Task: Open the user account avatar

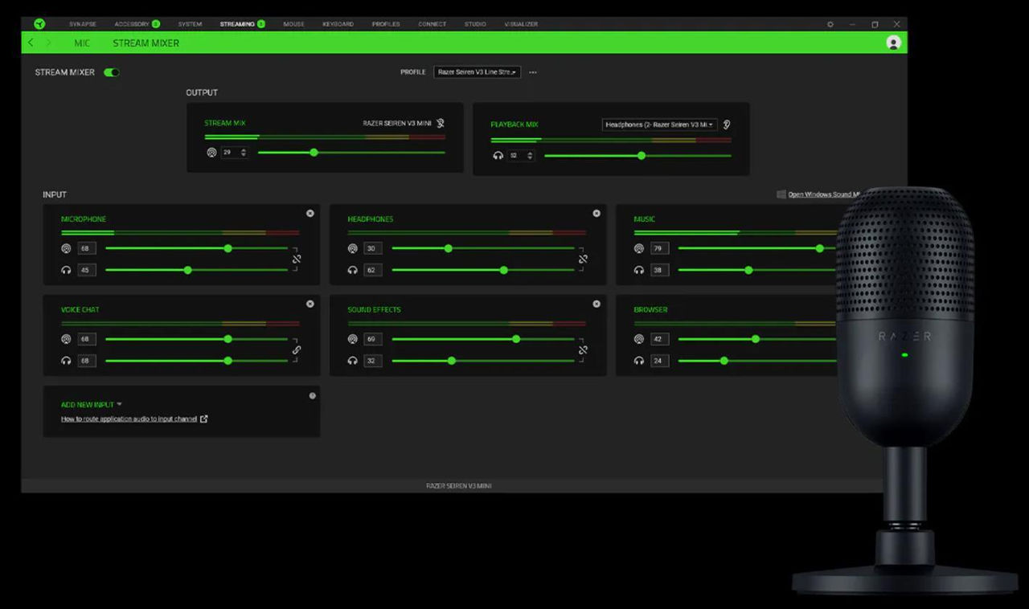Action: (x=893, y=43)
